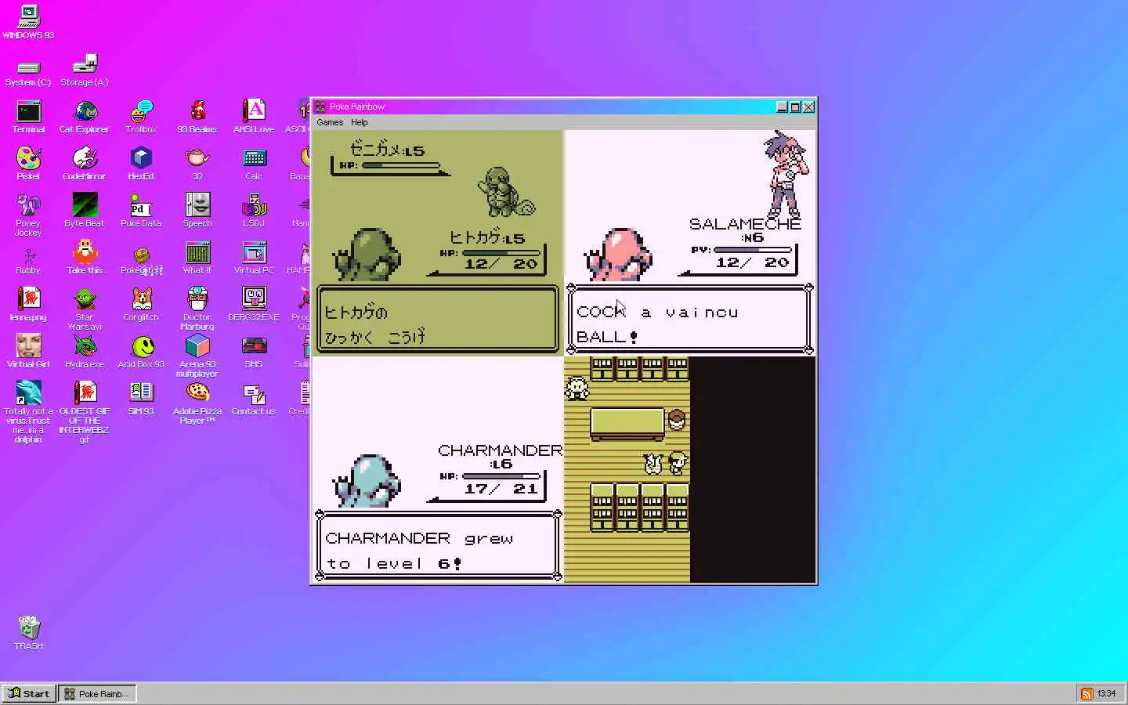The height and width of the screenshot is (705, 1128).
Task: Maximize the Poke Rainbow window
Action: click(x=795, y=107)
